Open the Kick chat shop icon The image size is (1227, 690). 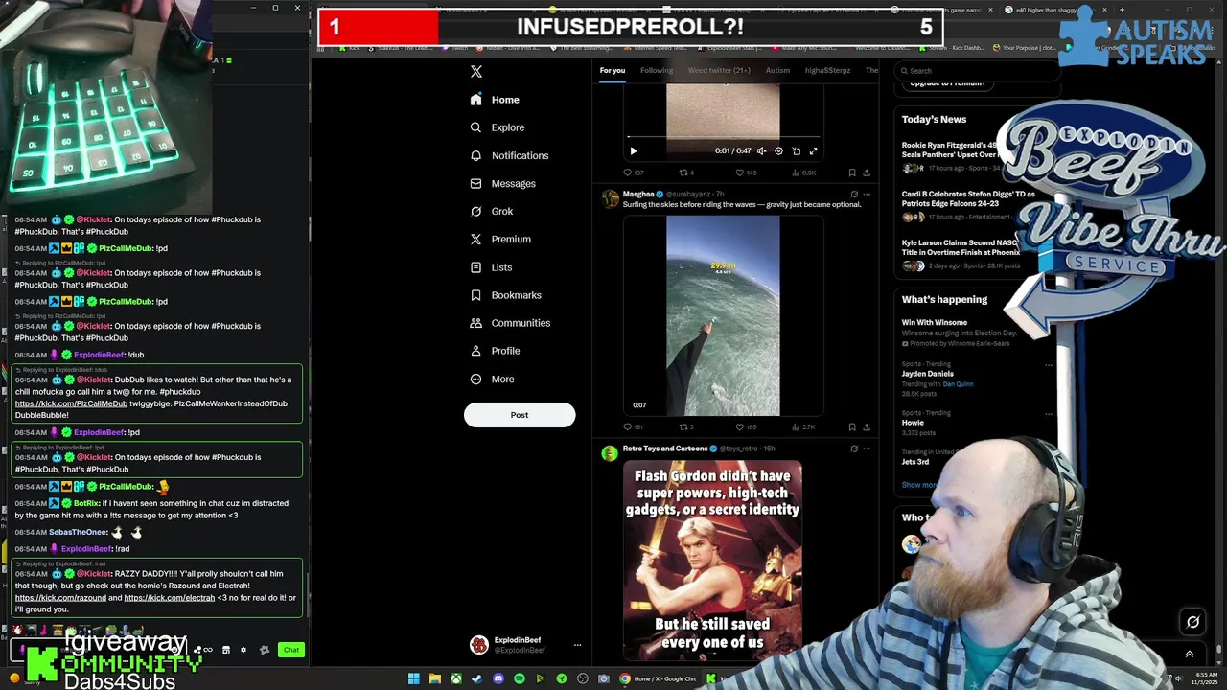[x=226, y=650]
